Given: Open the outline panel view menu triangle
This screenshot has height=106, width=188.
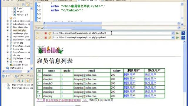Looking at the screenshot, I should click(31, 80).
